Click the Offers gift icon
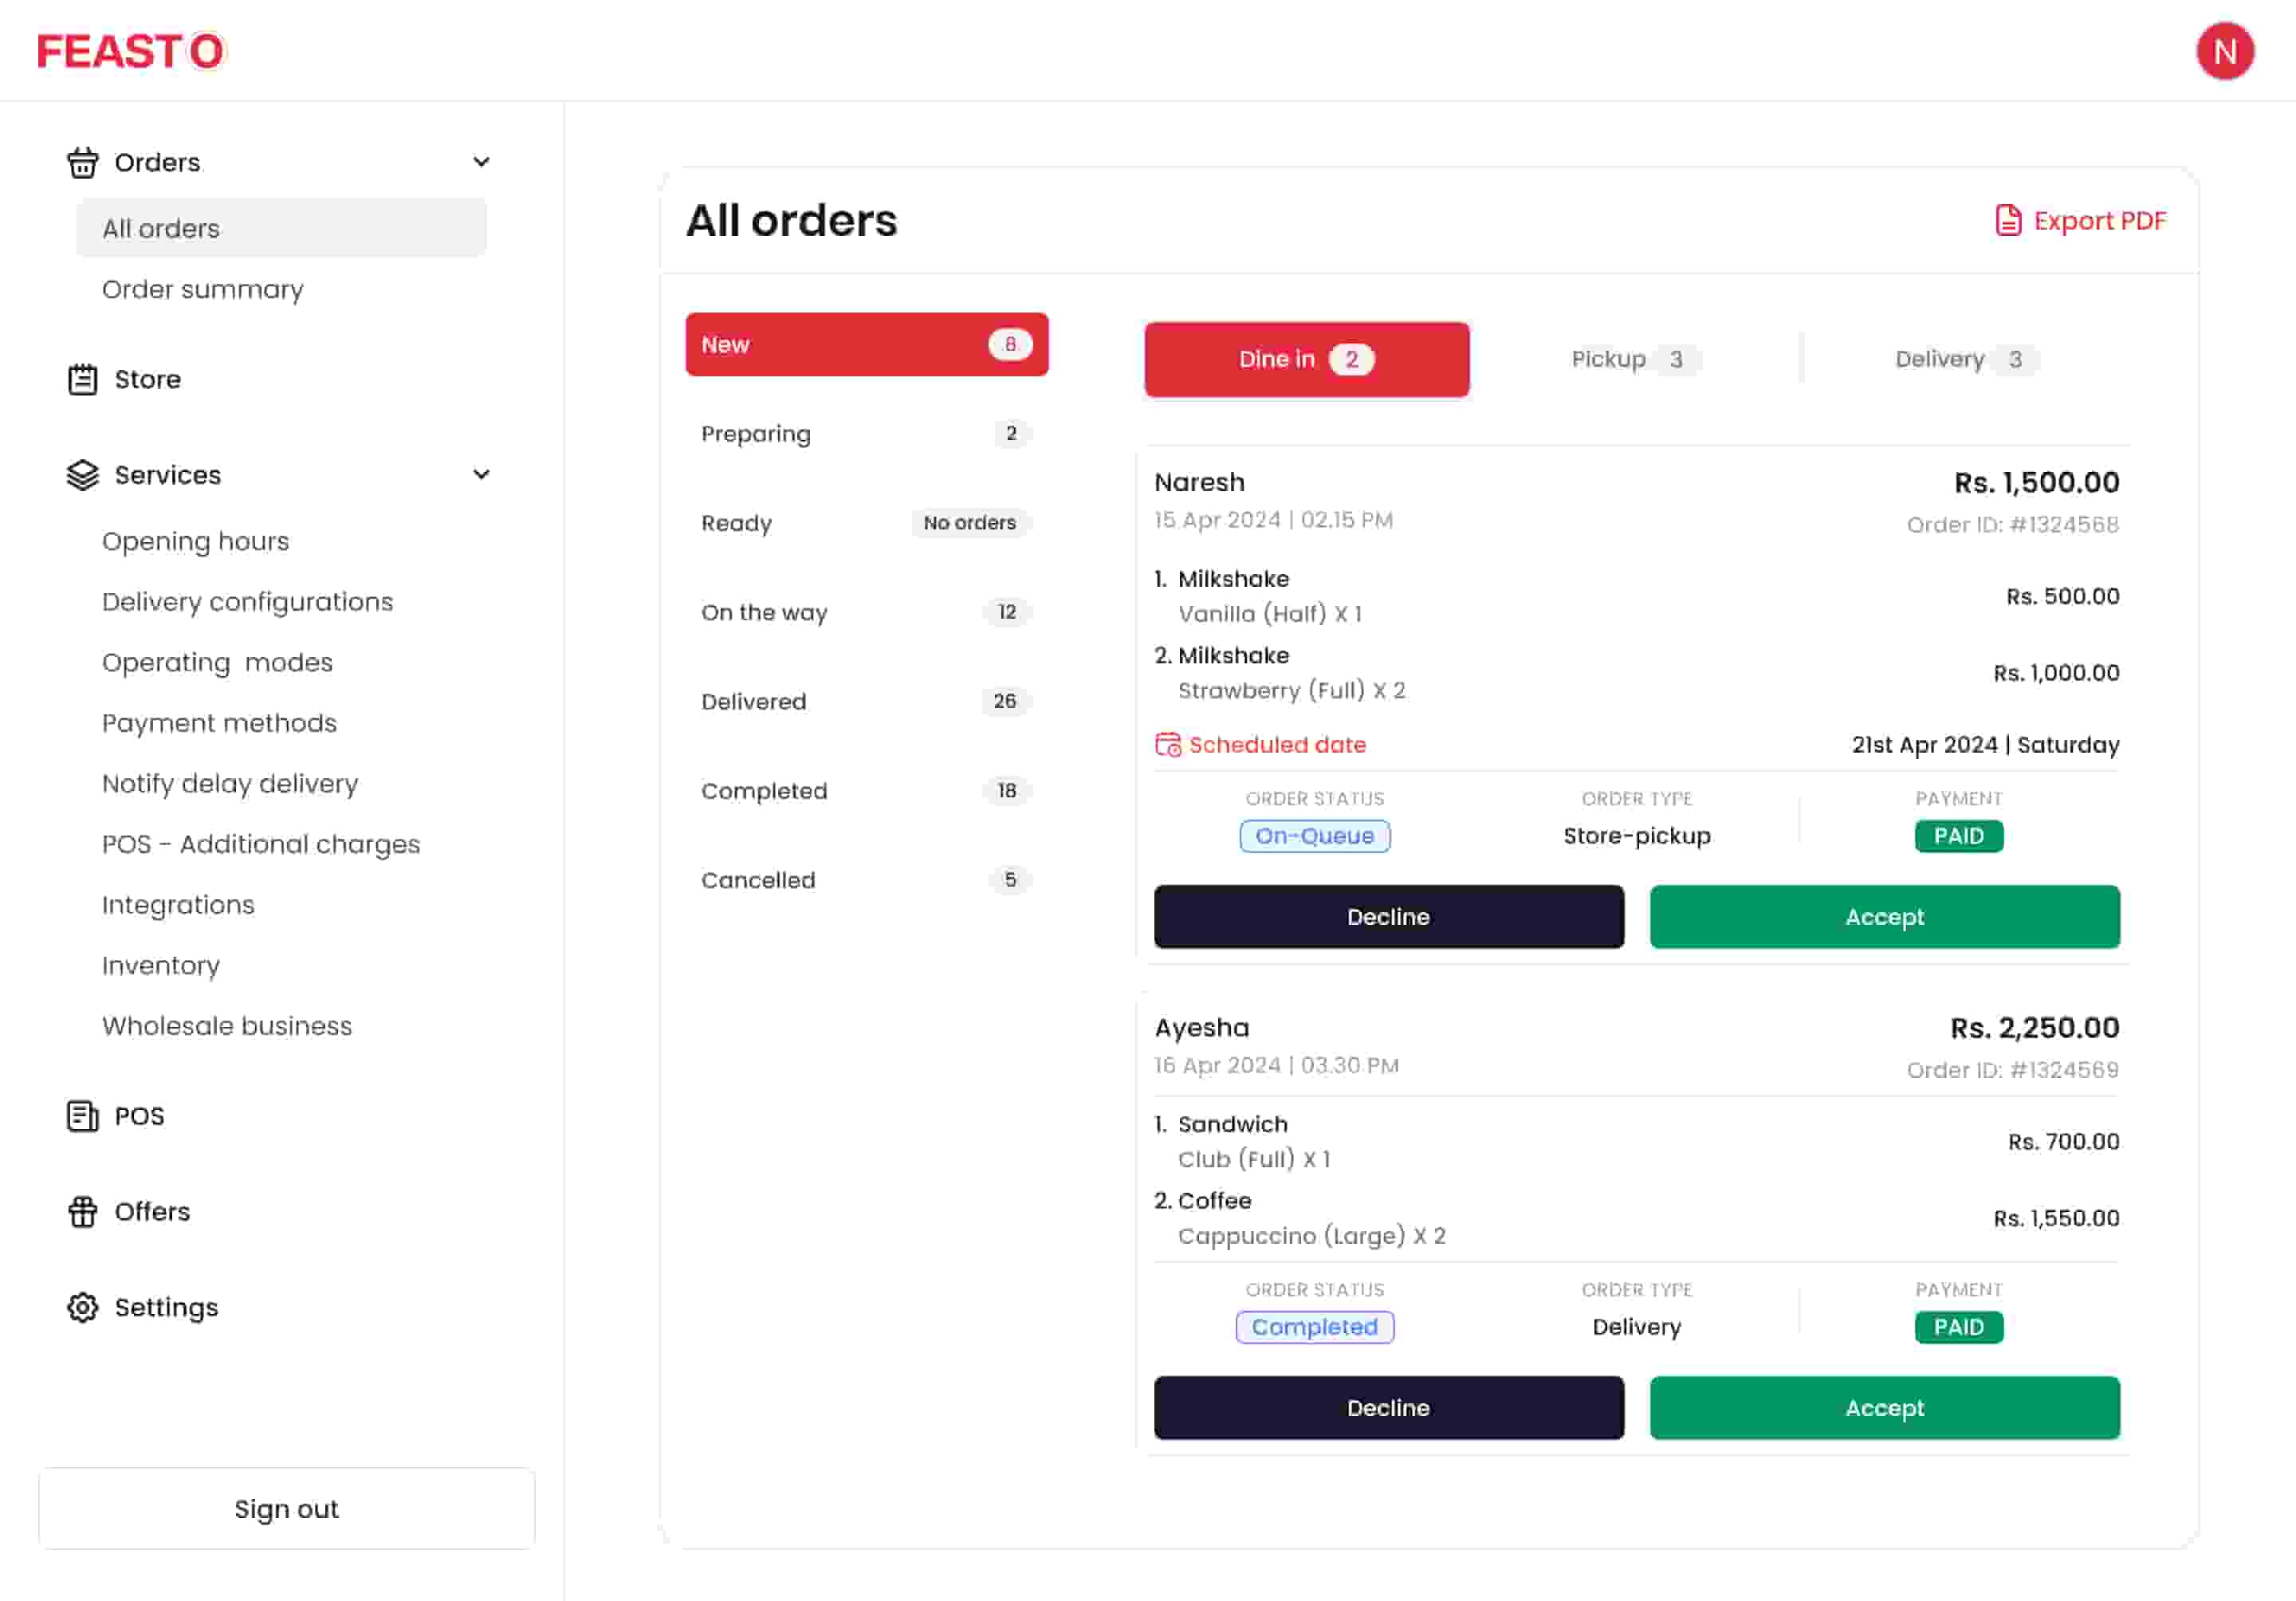The image size is (2296, 1601). (x=82, y=1211)
